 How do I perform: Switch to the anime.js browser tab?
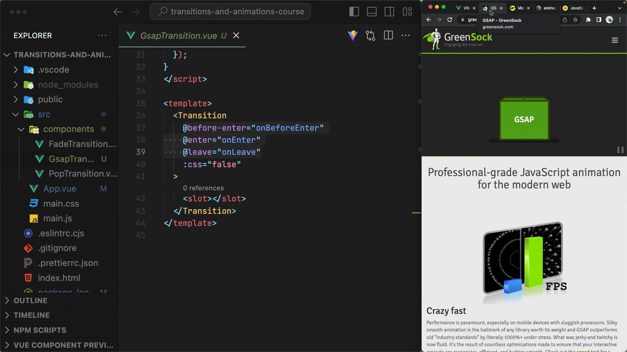[546, 8]
